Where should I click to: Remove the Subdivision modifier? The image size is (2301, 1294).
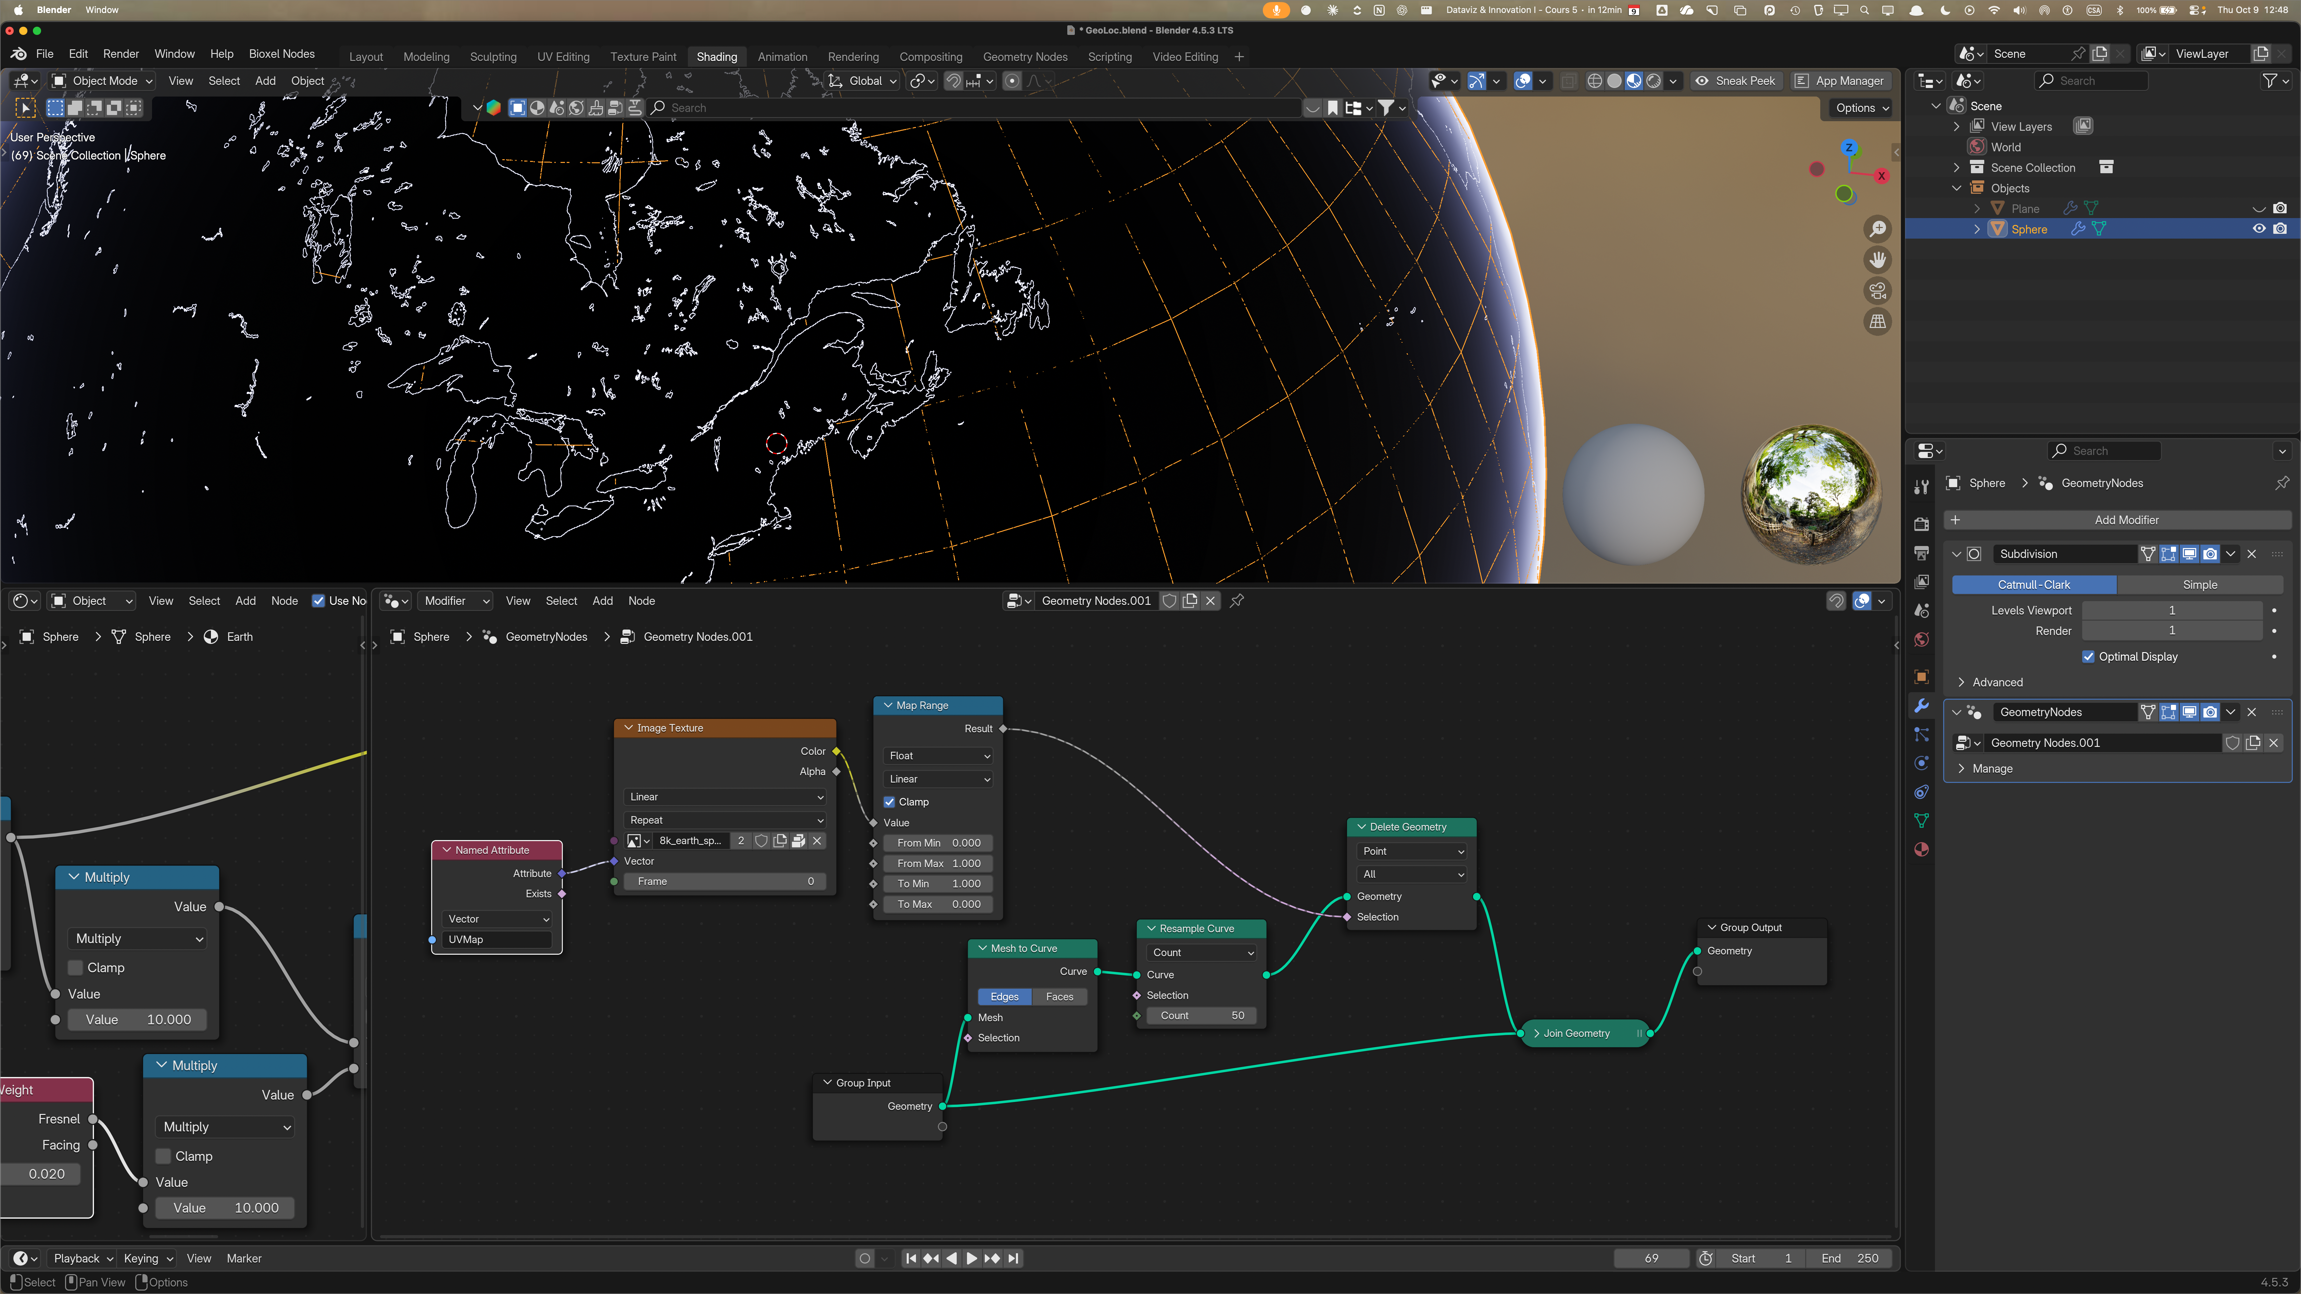(2252, 554)
